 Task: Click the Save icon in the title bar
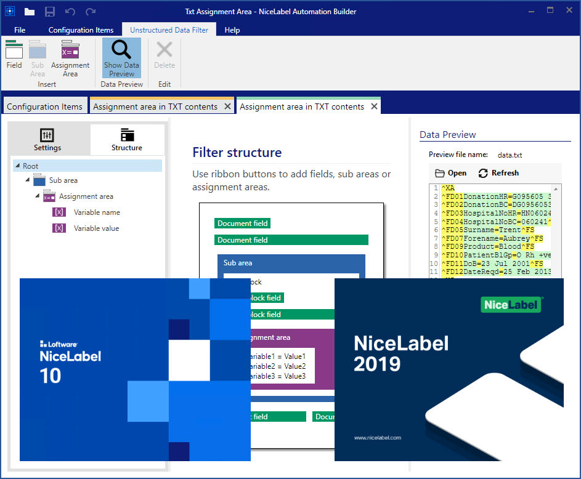click(49, 10)
